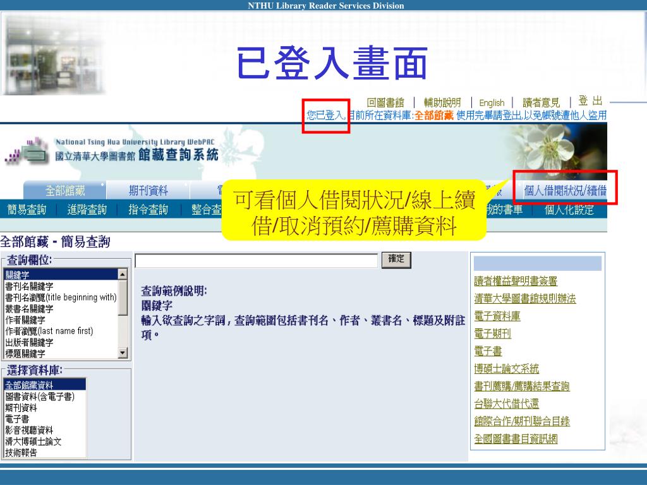Select 圖書資料(含電子書) database

pos(45,397)
